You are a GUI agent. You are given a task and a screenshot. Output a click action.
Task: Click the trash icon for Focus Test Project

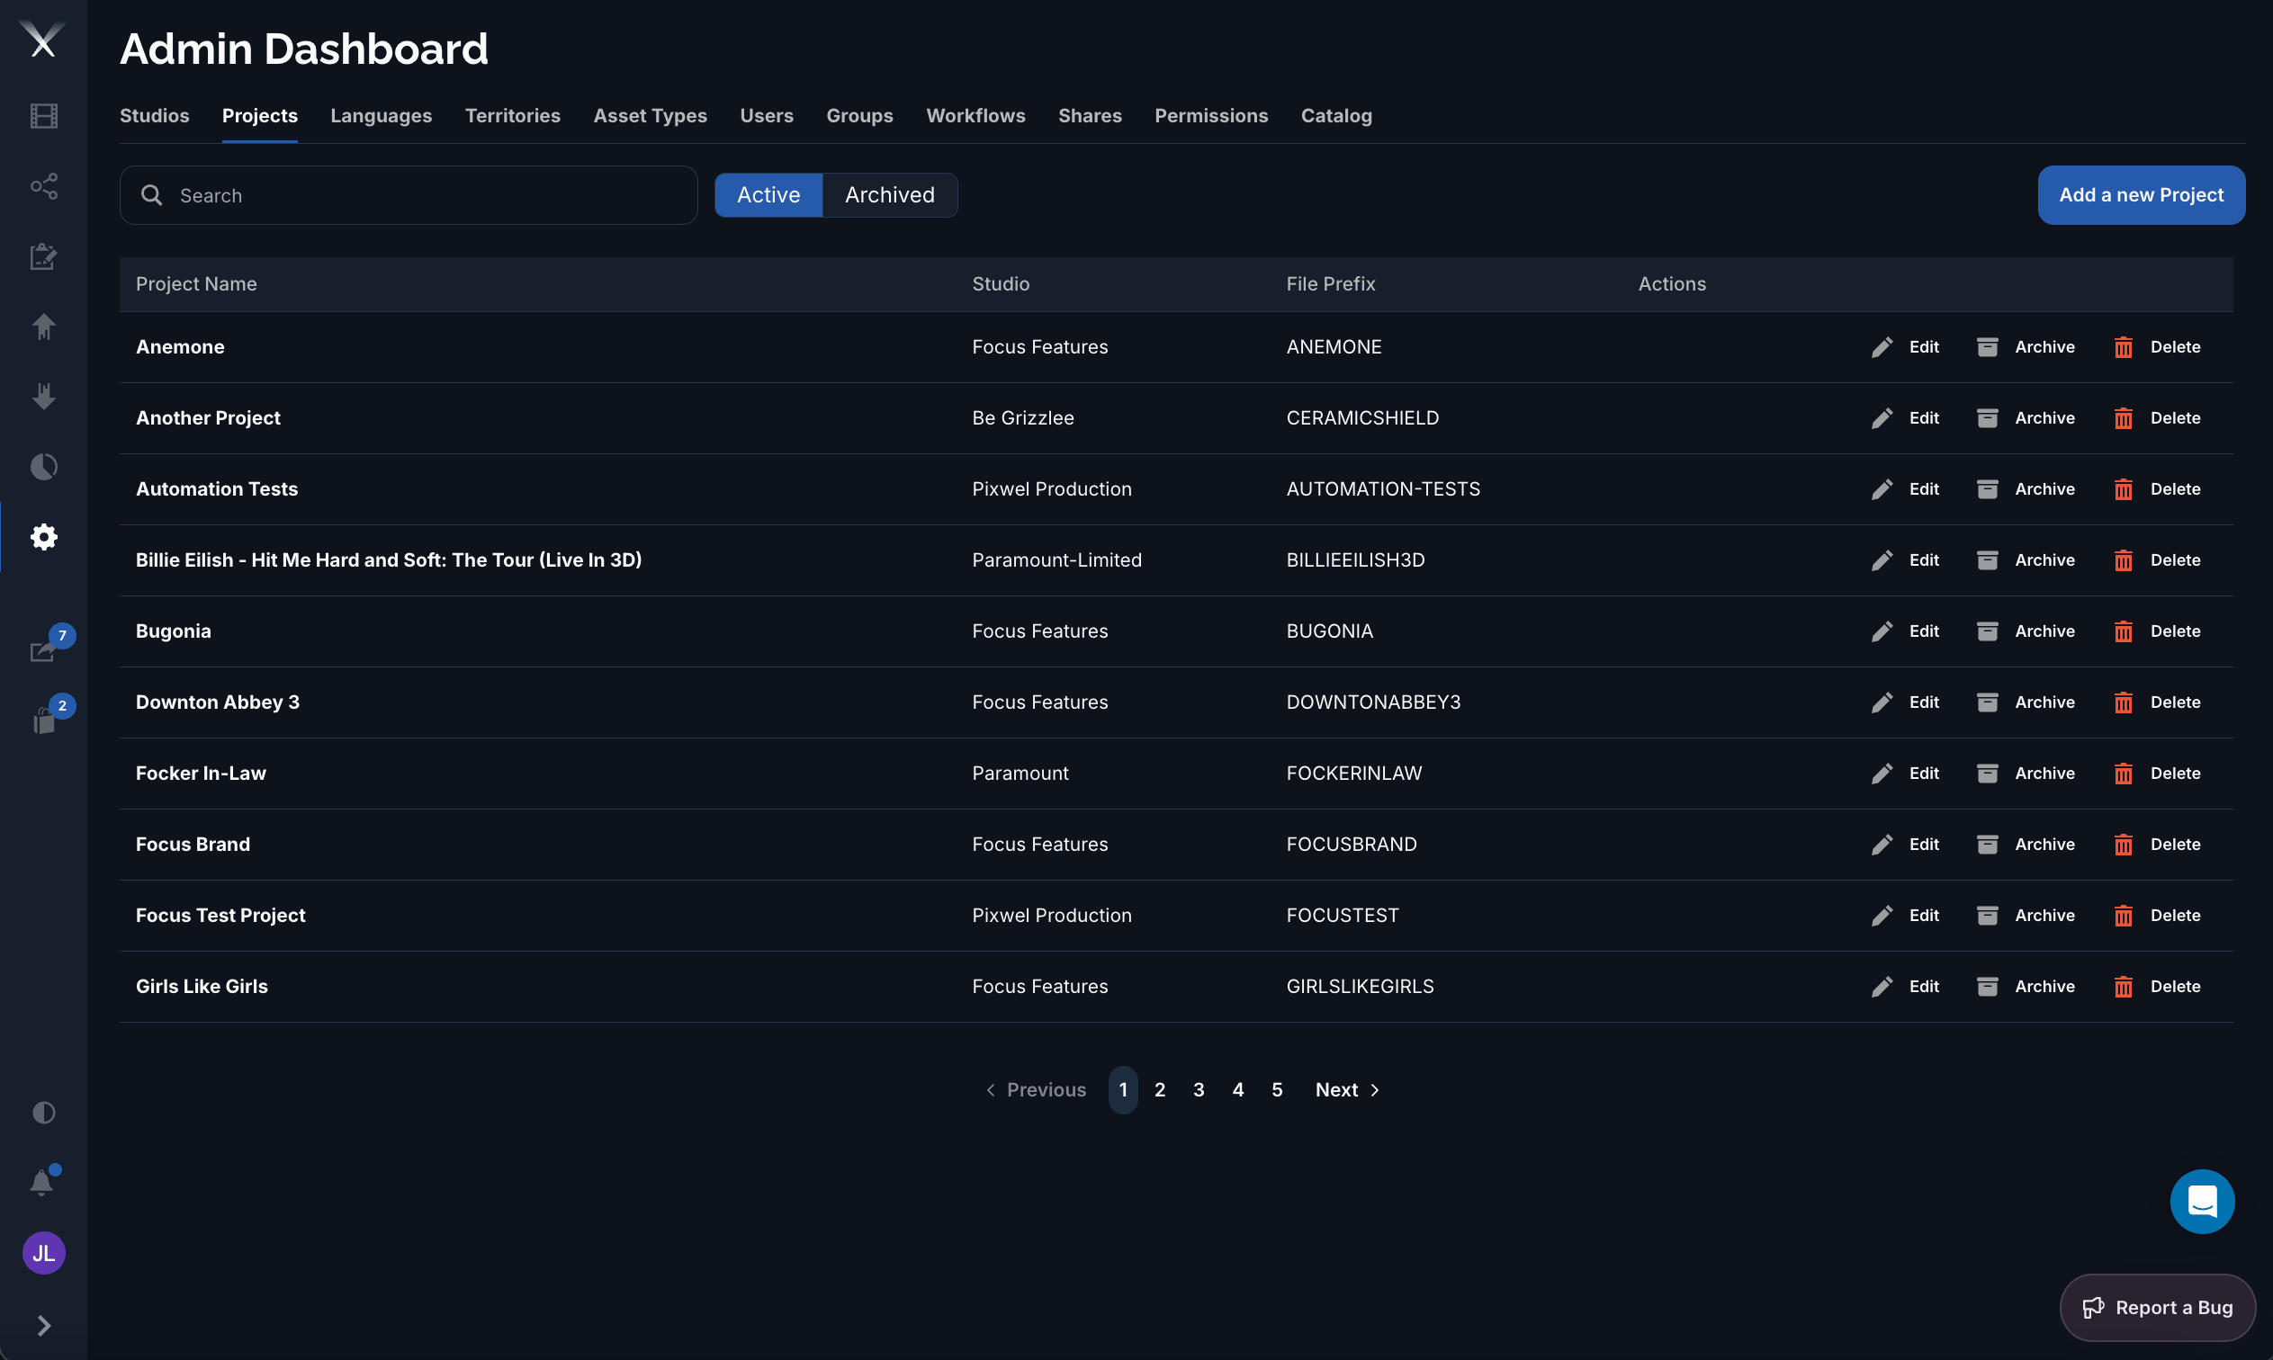(x=2123, y=916)
